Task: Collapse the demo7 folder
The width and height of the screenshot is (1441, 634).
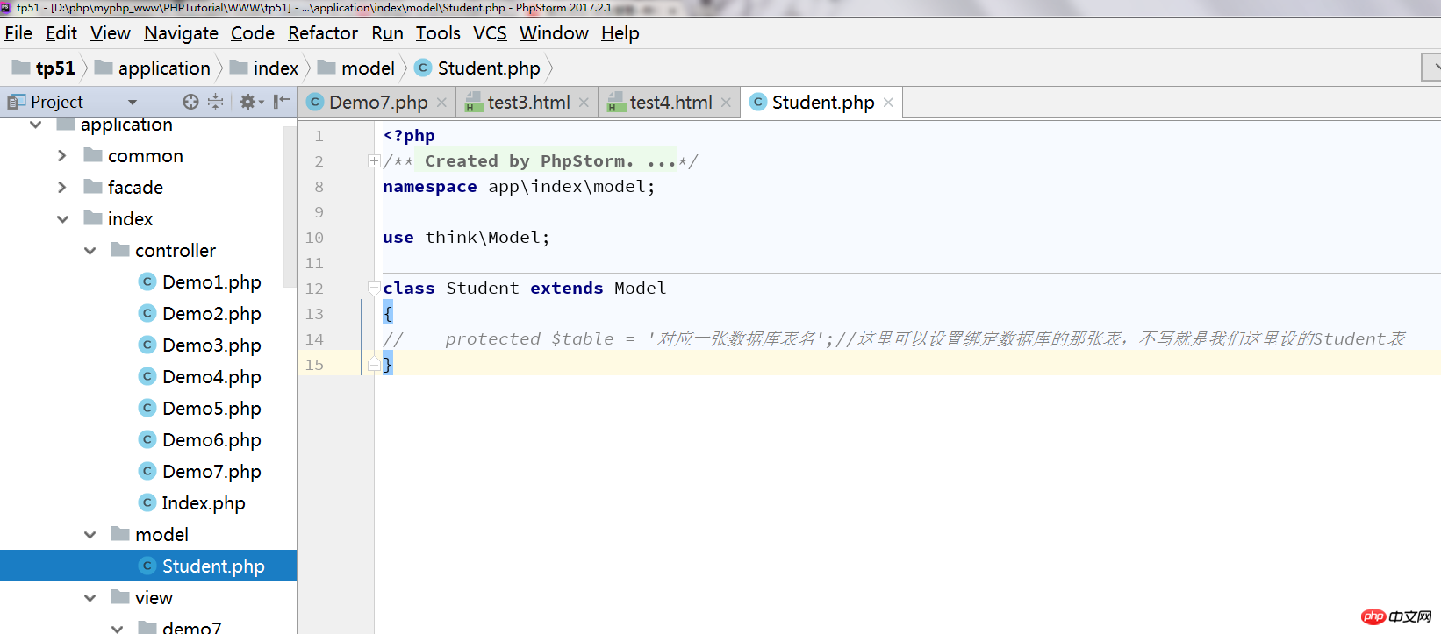Action: click(x=117, y=627)
